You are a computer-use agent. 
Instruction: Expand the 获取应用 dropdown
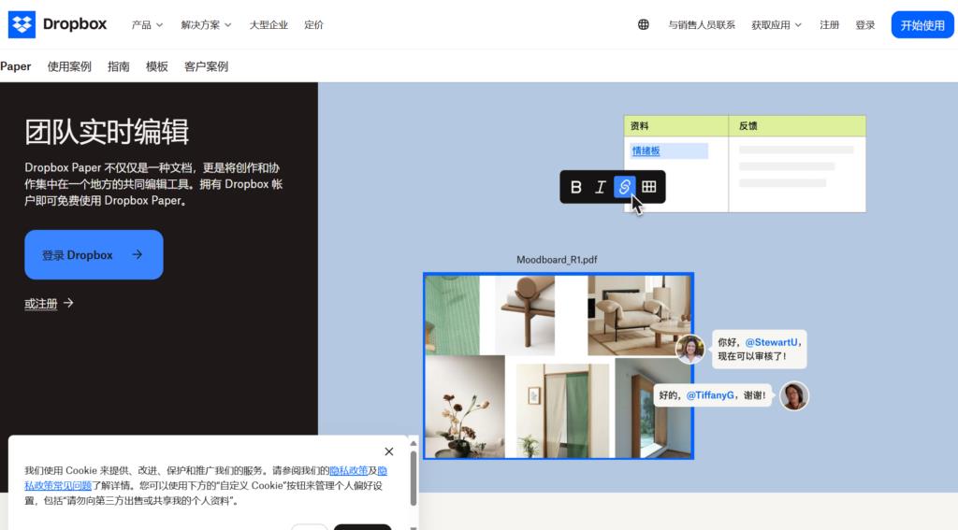click(776, 25)
